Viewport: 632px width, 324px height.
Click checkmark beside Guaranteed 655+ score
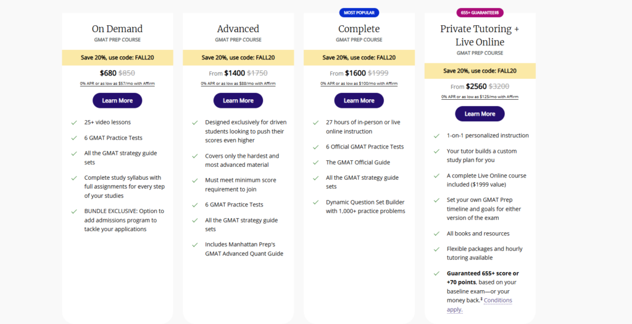click(436, 273)
